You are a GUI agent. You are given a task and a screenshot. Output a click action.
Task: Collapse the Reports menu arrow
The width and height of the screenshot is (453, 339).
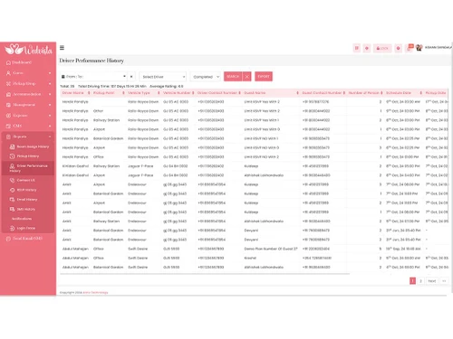[x=50, y=137]
